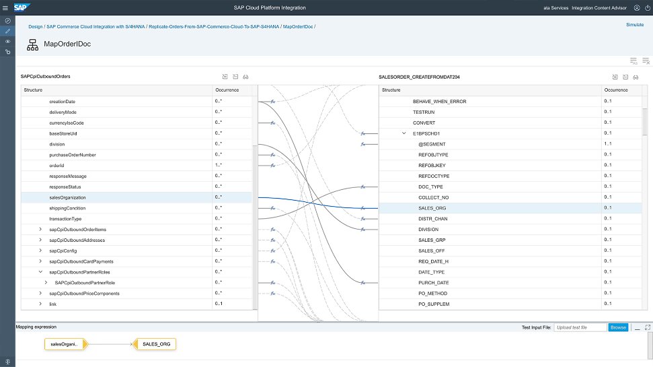The width and height of the screenshot is (653, 367).
Task: Click the fx icon left of E1BPSCHD1
Action: click(363, 133)
